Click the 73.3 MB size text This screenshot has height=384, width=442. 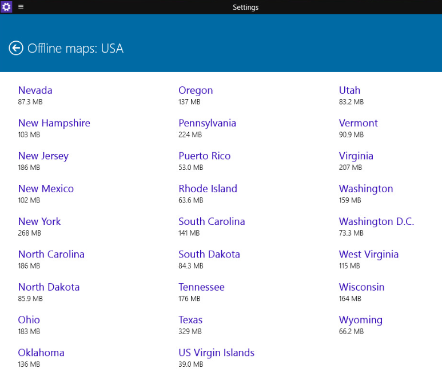point(351,233)
